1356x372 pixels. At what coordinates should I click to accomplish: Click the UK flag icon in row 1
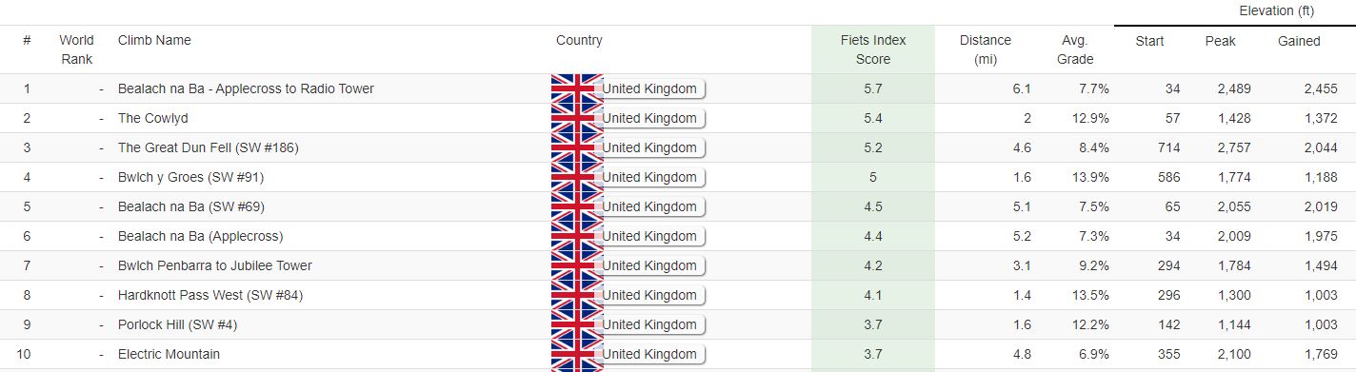coord(577,88)
